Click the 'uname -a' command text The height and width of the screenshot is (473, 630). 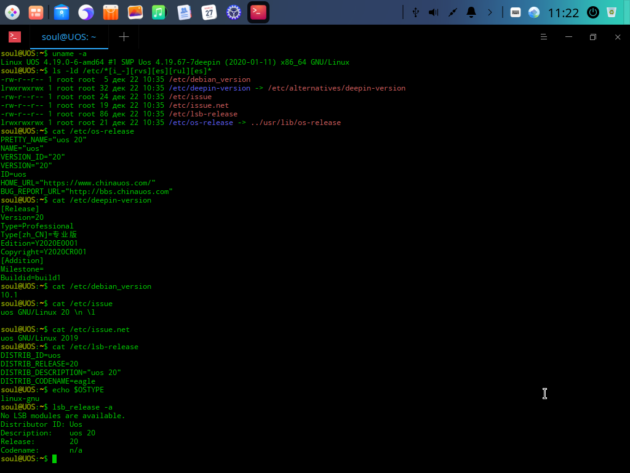coord(69,54)
